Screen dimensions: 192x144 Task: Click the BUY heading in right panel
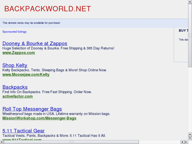click(184, 30)
